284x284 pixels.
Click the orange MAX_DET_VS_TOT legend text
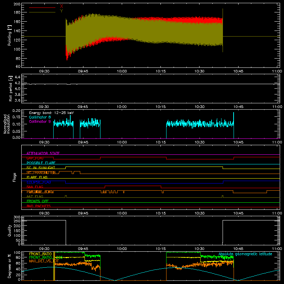44,261
